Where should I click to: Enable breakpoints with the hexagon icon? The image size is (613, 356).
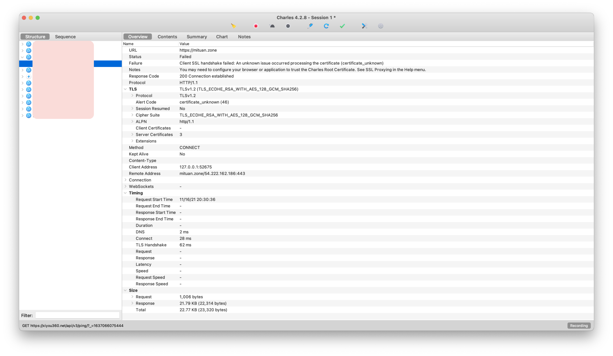coord(288,26)
